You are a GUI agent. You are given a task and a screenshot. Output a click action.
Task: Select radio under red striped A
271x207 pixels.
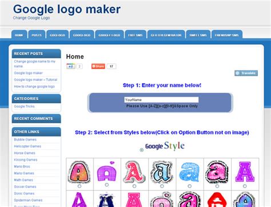pyautogui.click(x=134, y=186)
